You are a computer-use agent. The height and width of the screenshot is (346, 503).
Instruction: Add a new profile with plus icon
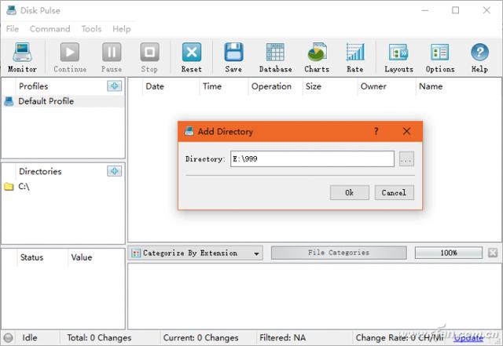click(115, 86)
